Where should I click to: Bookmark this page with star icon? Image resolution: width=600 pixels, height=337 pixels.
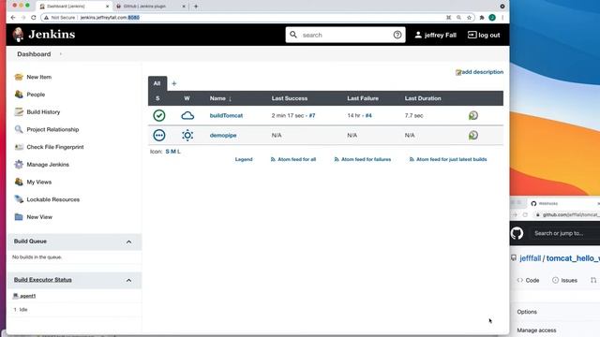tap(469, 18)
